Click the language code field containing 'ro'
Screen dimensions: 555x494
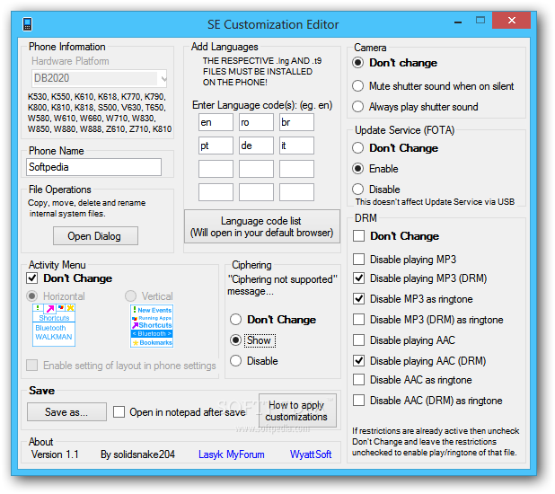click(256, 122)
